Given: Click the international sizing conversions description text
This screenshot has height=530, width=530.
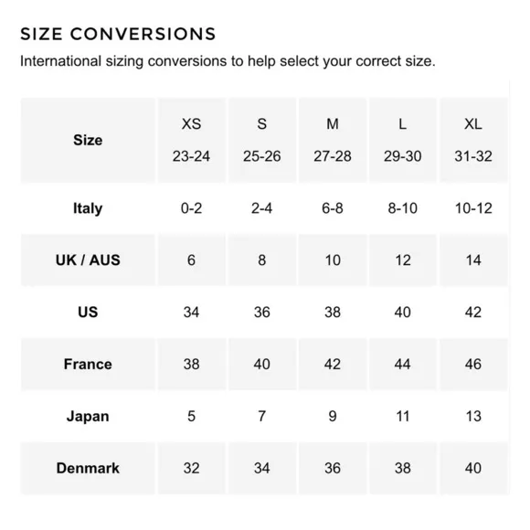Looking at the screenshot, I should (228, 61).
